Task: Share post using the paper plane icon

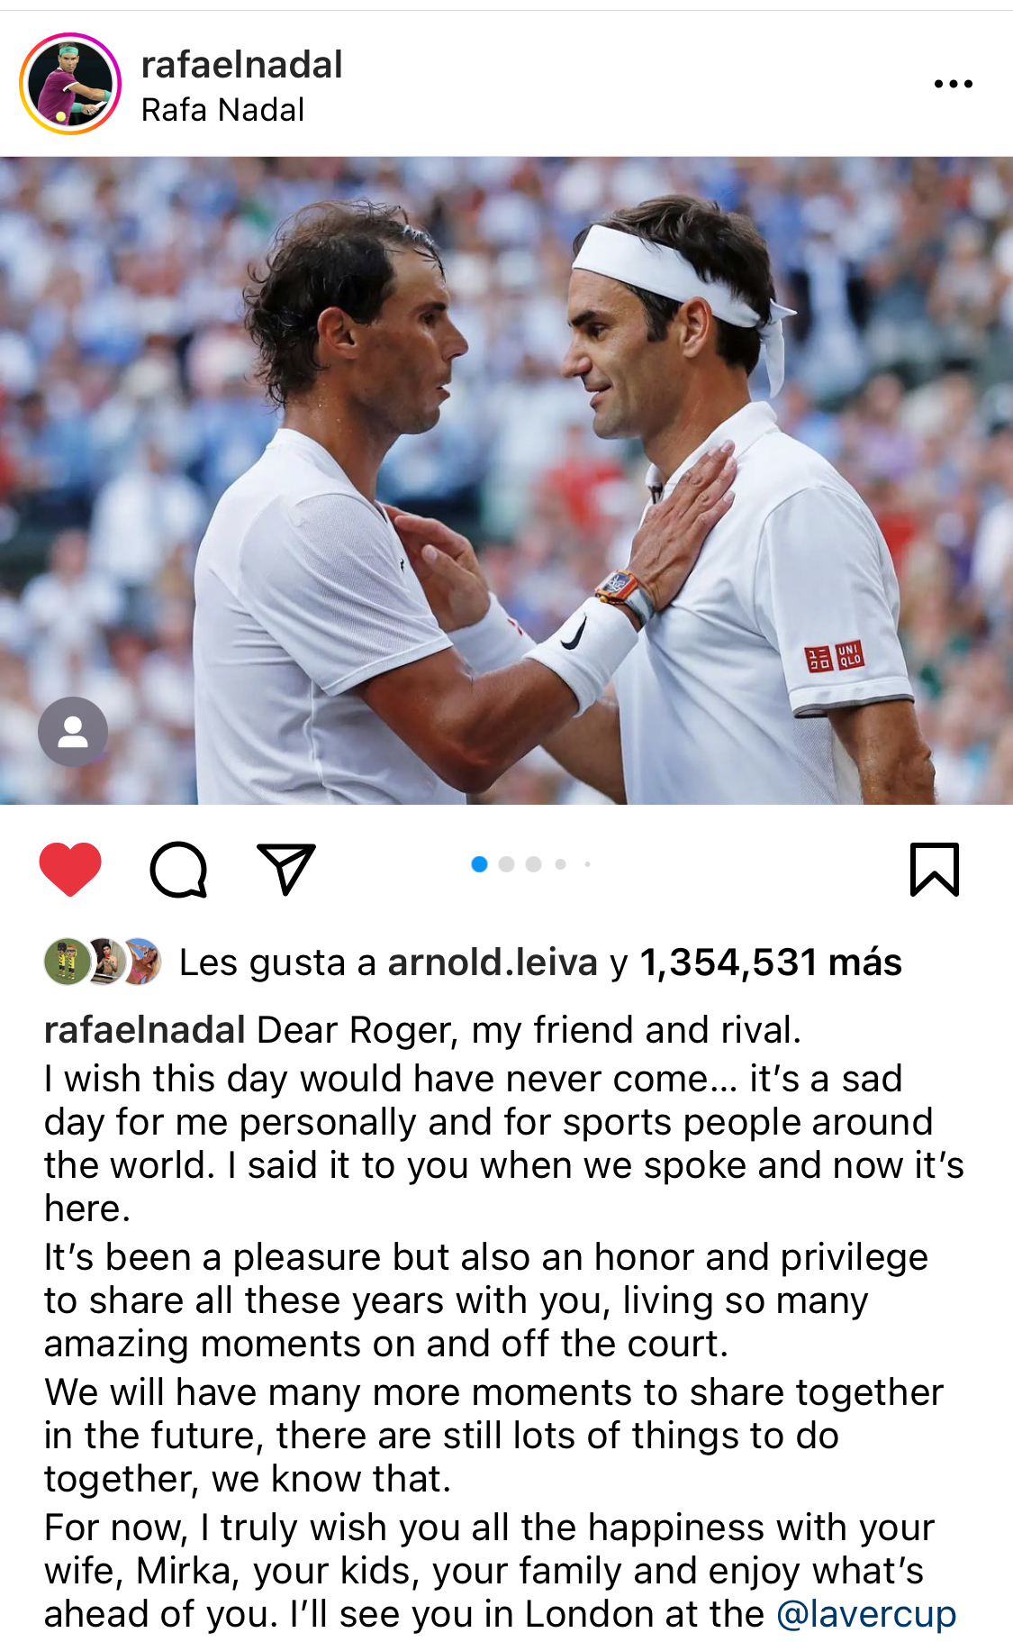Action: click(286, 869)
